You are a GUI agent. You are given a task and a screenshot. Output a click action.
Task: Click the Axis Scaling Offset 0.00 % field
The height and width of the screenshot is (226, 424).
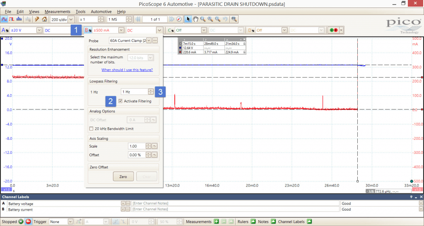pyautogui.click(x=137, y=155)
